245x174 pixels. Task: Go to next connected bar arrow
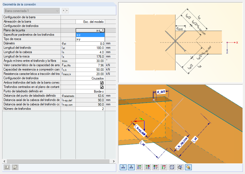[67, 11]
